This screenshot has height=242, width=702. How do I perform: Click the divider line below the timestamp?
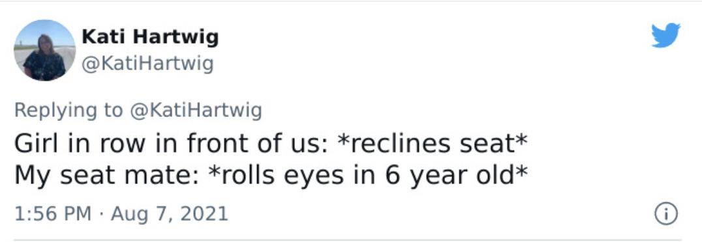(x=348, y=240)
